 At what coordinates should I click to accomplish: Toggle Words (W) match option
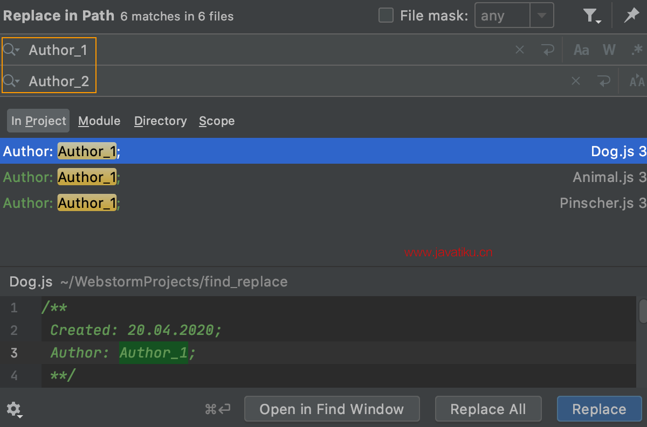click(609, 50)
